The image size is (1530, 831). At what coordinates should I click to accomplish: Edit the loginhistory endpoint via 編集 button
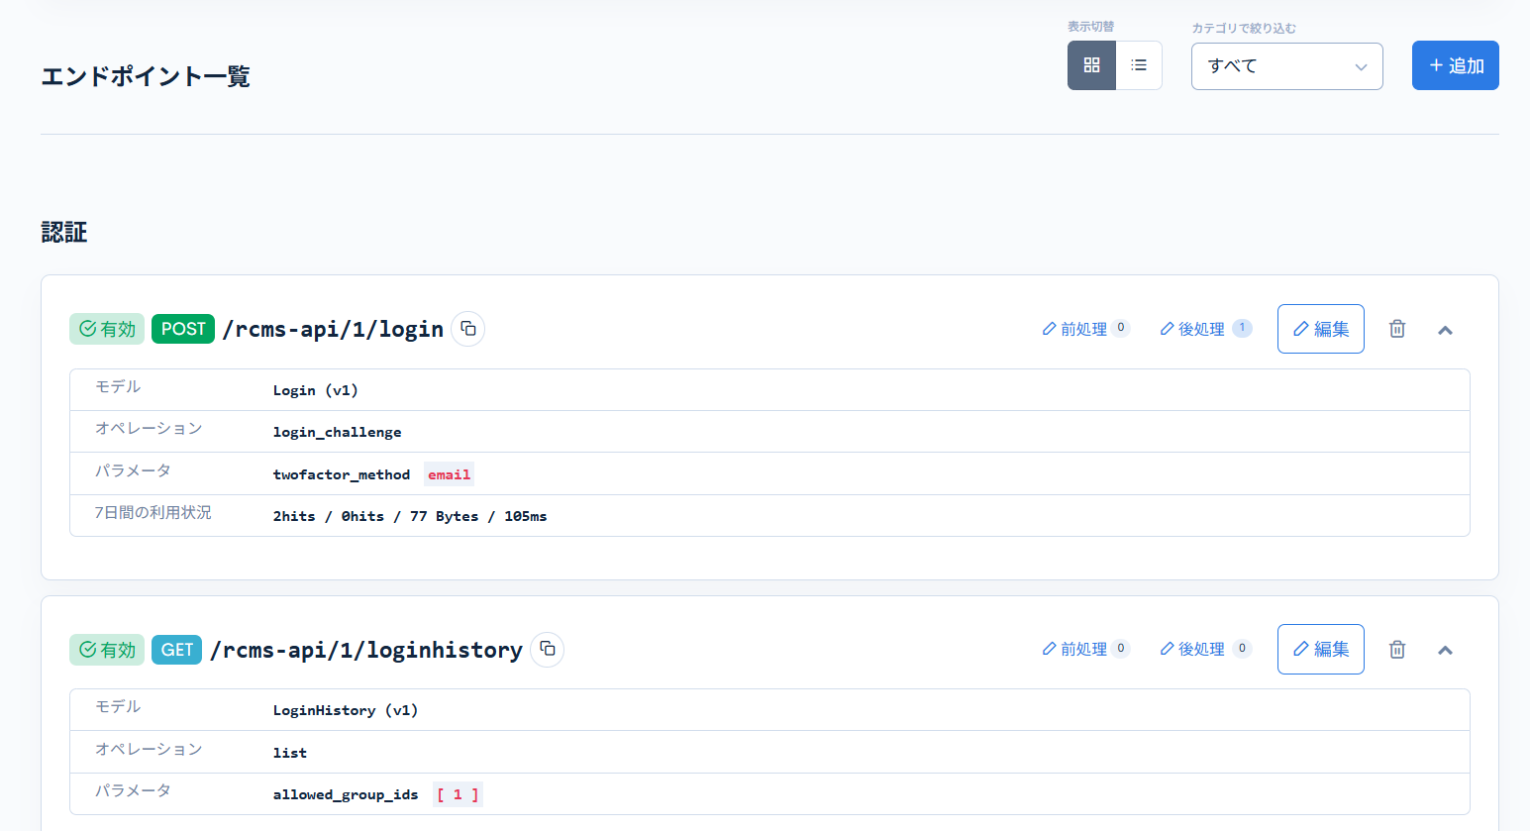tap(1320, 649)
